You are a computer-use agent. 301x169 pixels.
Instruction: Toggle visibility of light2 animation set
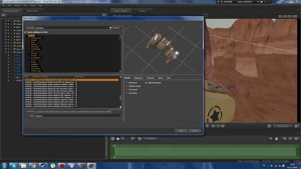point(6,33)
